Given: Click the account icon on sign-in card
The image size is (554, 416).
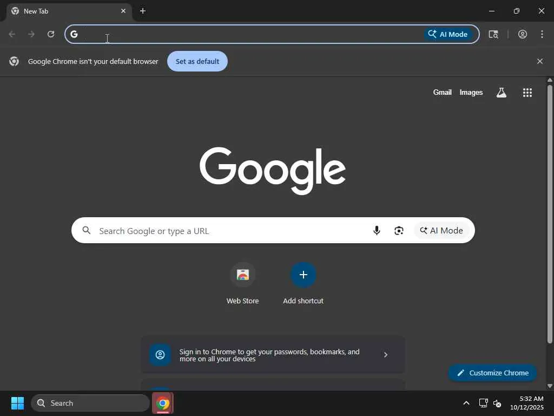Looking at the screenshot, I should point(160,355).
